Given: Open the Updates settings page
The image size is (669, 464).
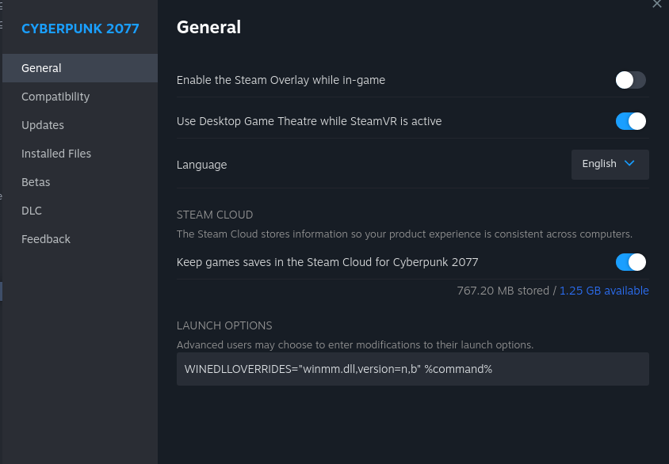Looking at the screenshot, I should [43, 125].
